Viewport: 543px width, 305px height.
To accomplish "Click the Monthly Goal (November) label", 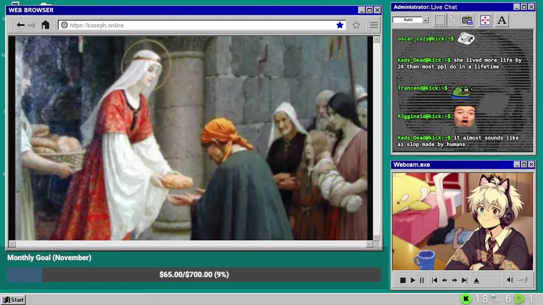I will point(49,258).
